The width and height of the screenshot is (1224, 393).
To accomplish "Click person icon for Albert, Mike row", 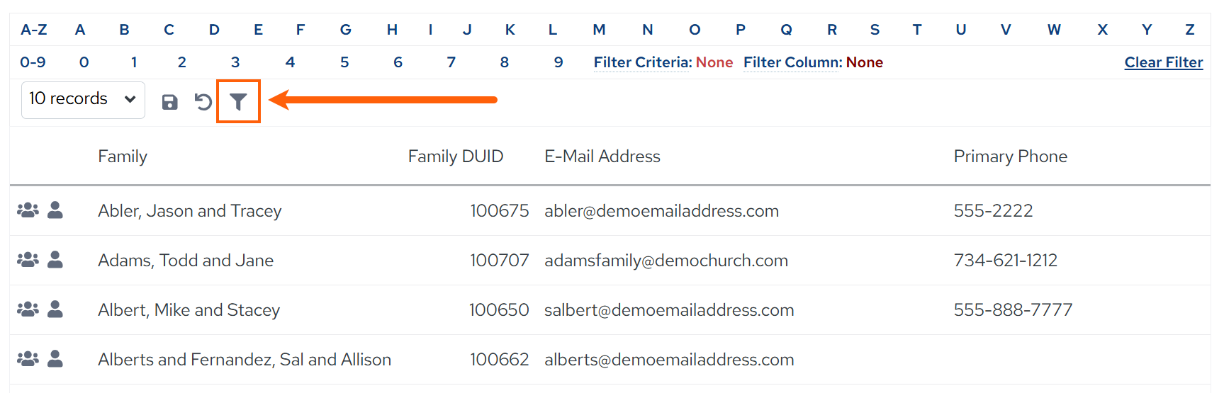I will pos(55,309).
